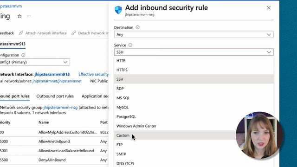The height and width of the screenshot is (167, 297).
Task: Click the 8022 port cell
Action: point(104,132)
